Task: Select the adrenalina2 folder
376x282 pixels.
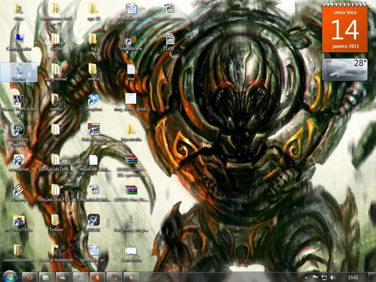Action: 56,72
